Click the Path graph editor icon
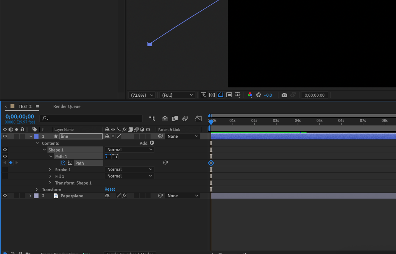The width and height of the screenshot is (396, 254). tap(70, 163)
